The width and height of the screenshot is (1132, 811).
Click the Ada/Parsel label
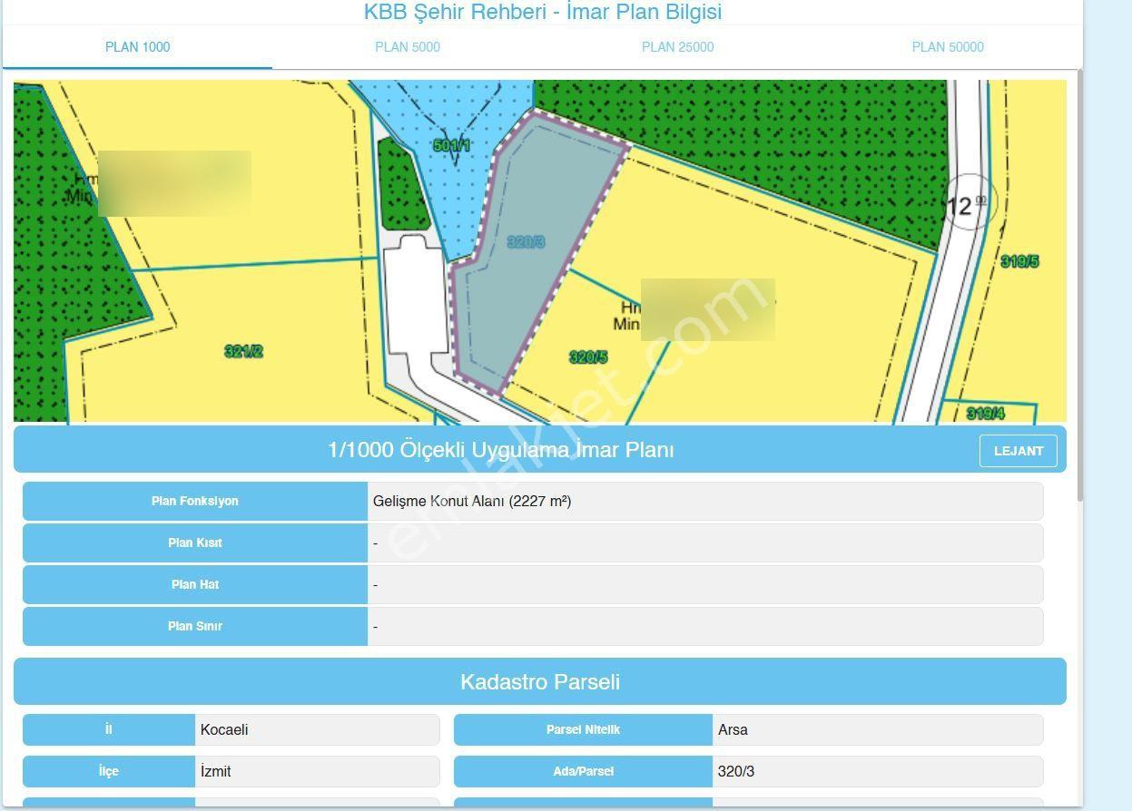click(583, 771)
